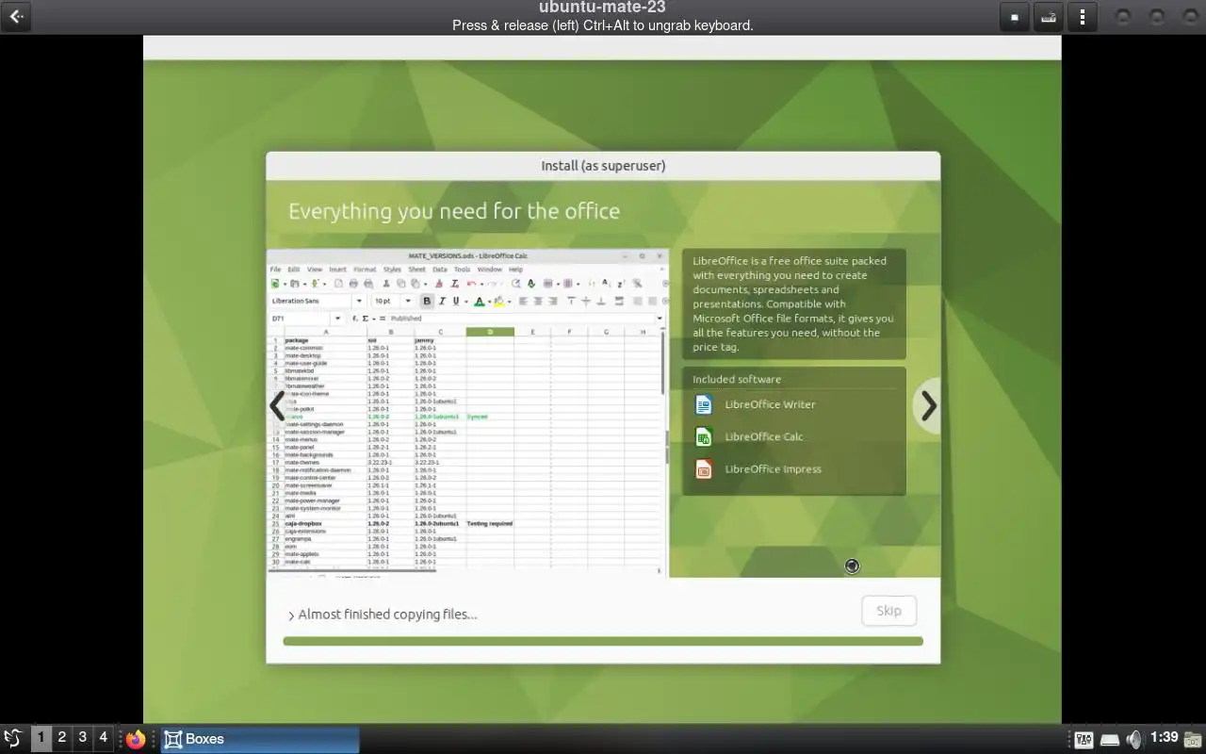This screenshot has width=1206, height=754.
Task: Open the Boxes three-dot menu
Action: click(x=1083, y=17)
